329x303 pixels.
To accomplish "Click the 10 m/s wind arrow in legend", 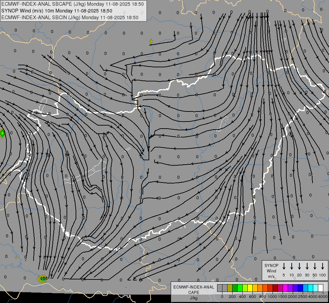I will click(291, 266).
